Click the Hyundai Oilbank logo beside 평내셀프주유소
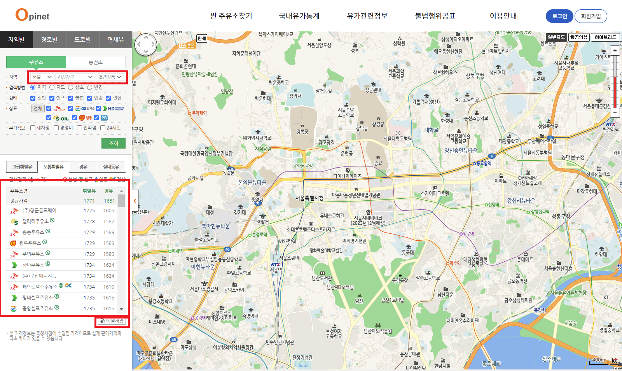 coord(14,298)
